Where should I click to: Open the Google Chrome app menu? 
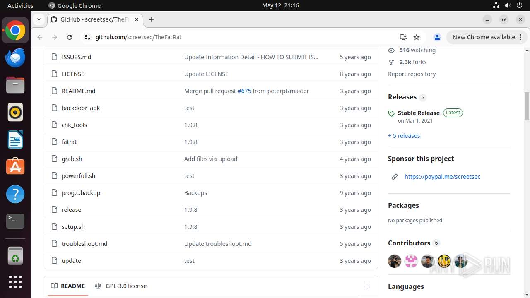coord(75,5)
